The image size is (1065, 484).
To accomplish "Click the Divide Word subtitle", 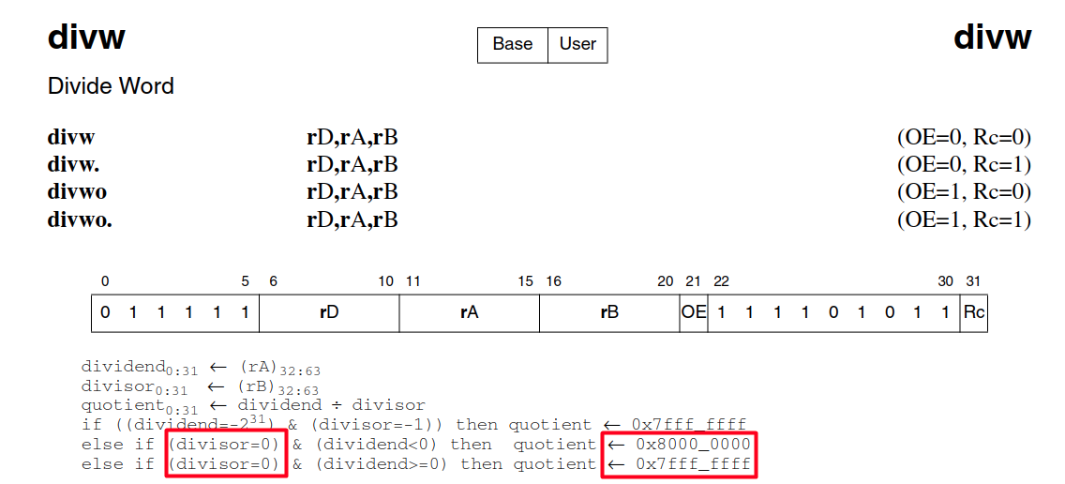I will (x=111, y=86).
